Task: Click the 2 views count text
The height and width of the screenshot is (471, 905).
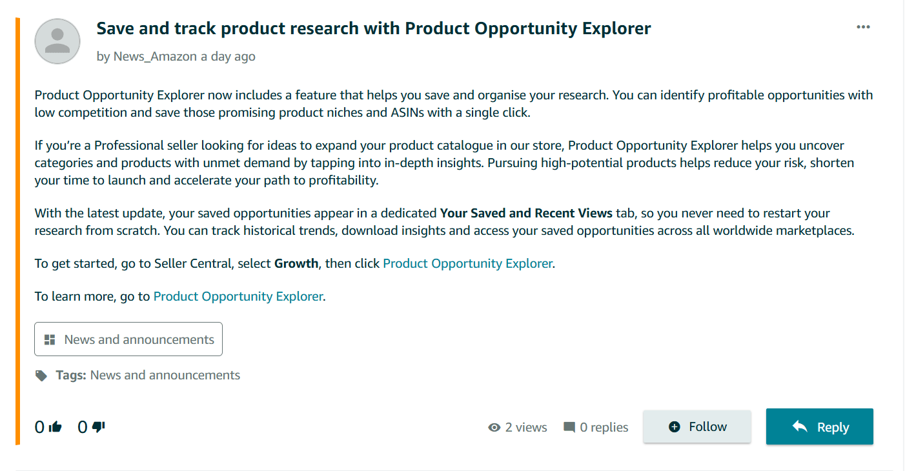Action: pos(526,427)
